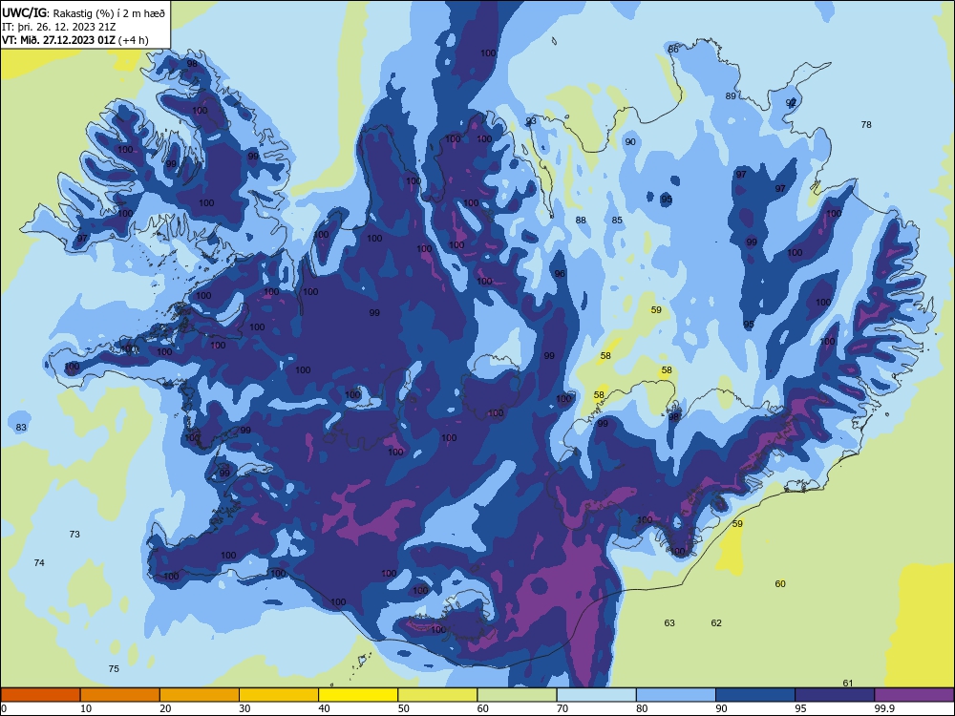Viewport: 955px width, 716px height.
Task: Click the humidity value '73' on the map
Action: pyautogui.click(x=74, y=535)
